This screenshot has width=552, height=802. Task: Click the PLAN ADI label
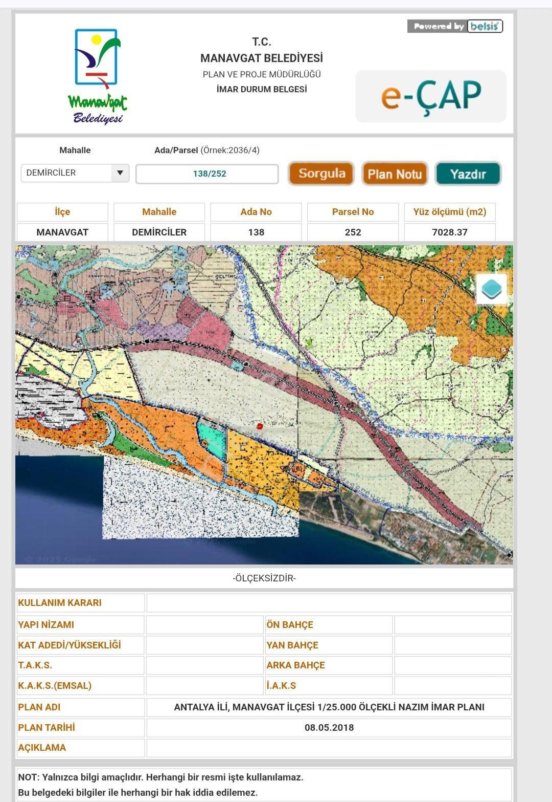coord(39,707)
